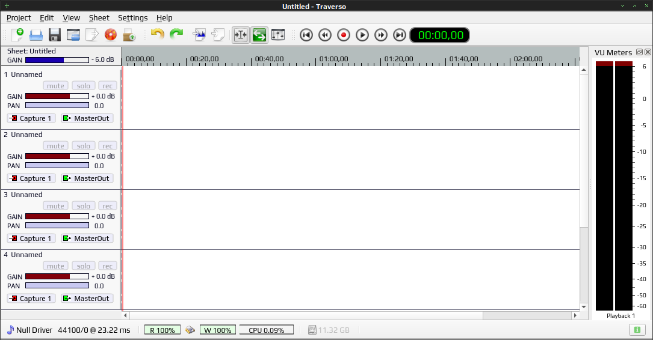The width and height of the screenshot is (653, 340).
Task: Mute track 3
Action: (55, 206)
